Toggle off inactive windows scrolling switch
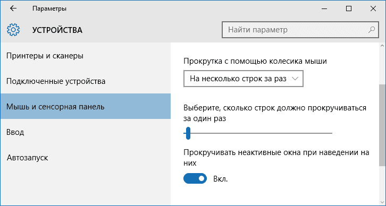 195,178
